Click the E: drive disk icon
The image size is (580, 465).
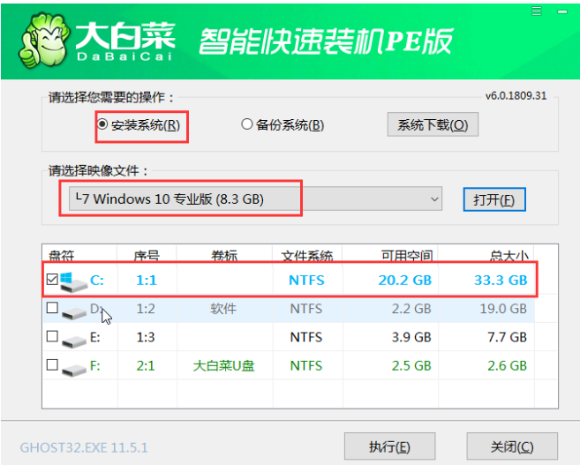[x=74, y=341]
